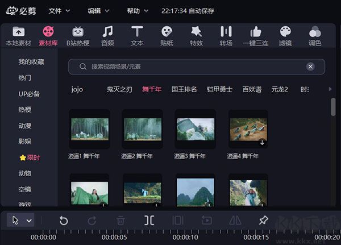This screenshot has width=341, height=245.
Task: Click the search magnifier icon
Action: tap(83, 67)
